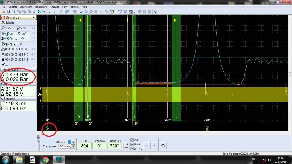The width and height of the screenshot is (292, 164).
Task: Open the Analysis menu
Action: [x=54, y=7]
